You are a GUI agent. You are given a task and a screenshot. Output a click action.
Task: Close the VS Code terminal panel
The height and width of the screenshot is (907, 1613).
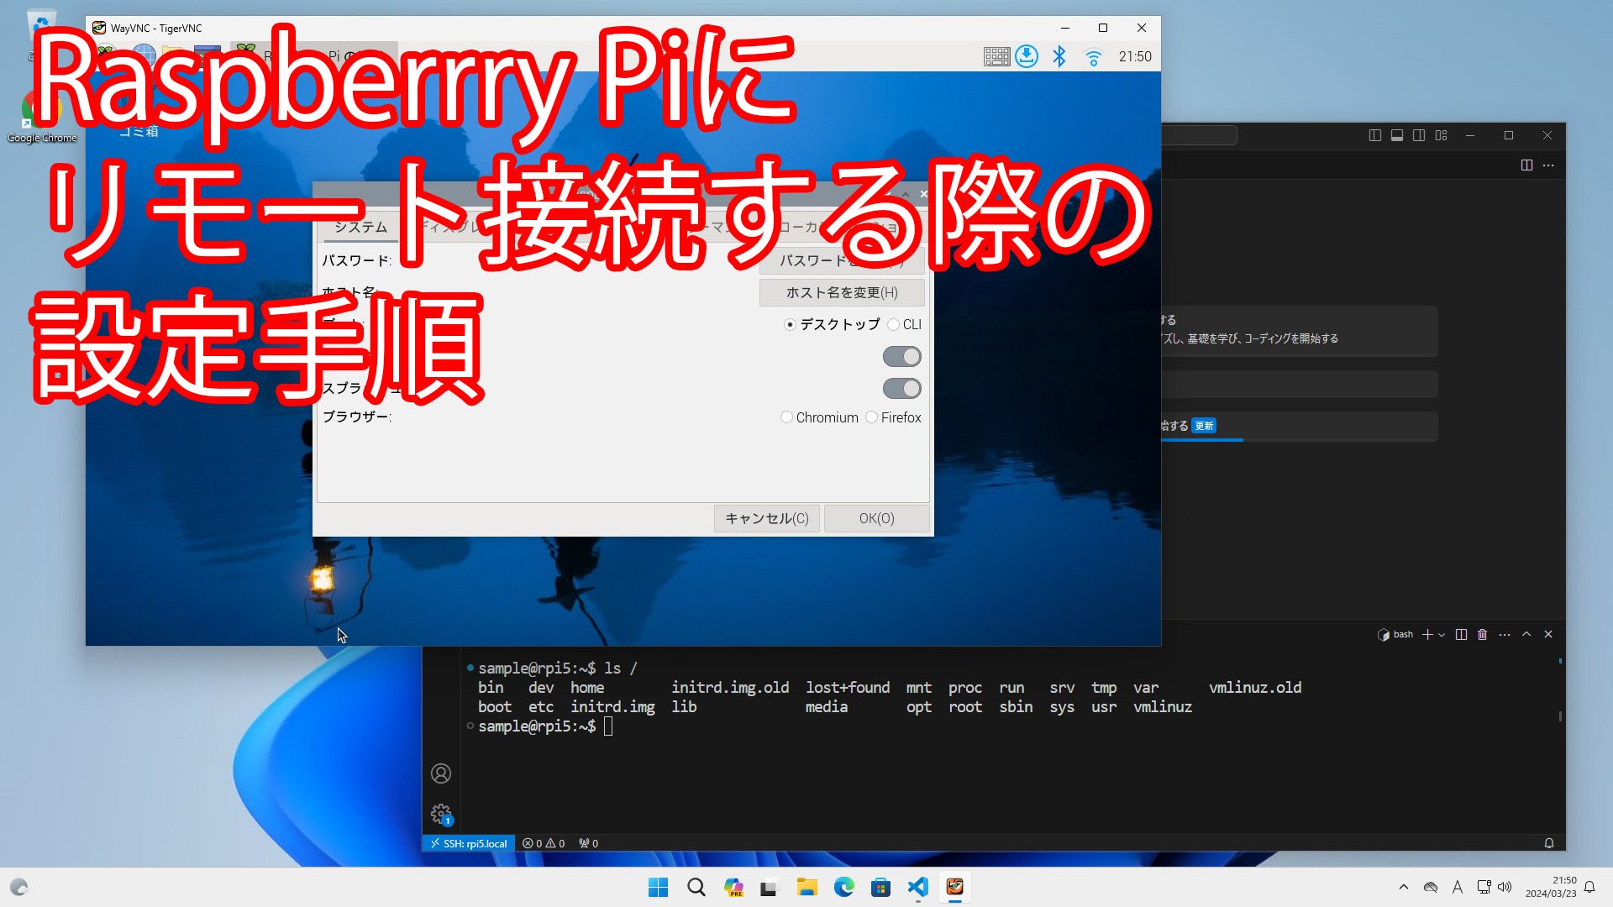coord(1548,635)
